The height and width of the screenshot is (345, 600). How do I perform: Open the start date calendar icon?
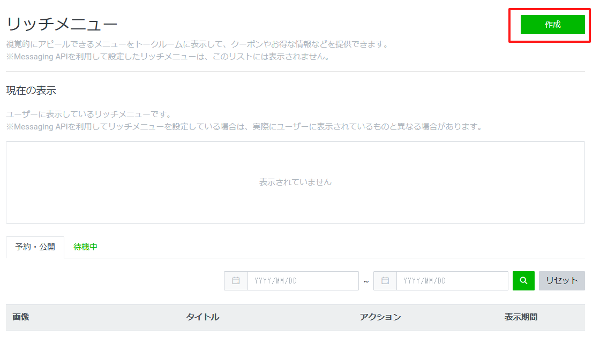236,281
